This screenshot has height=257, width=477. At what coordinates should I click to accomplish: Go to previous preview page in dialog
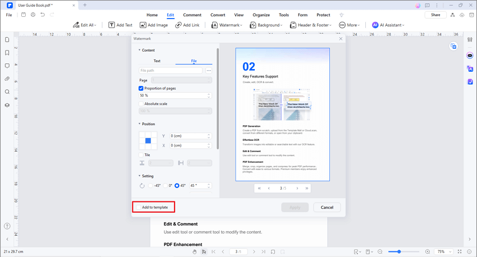269,189
